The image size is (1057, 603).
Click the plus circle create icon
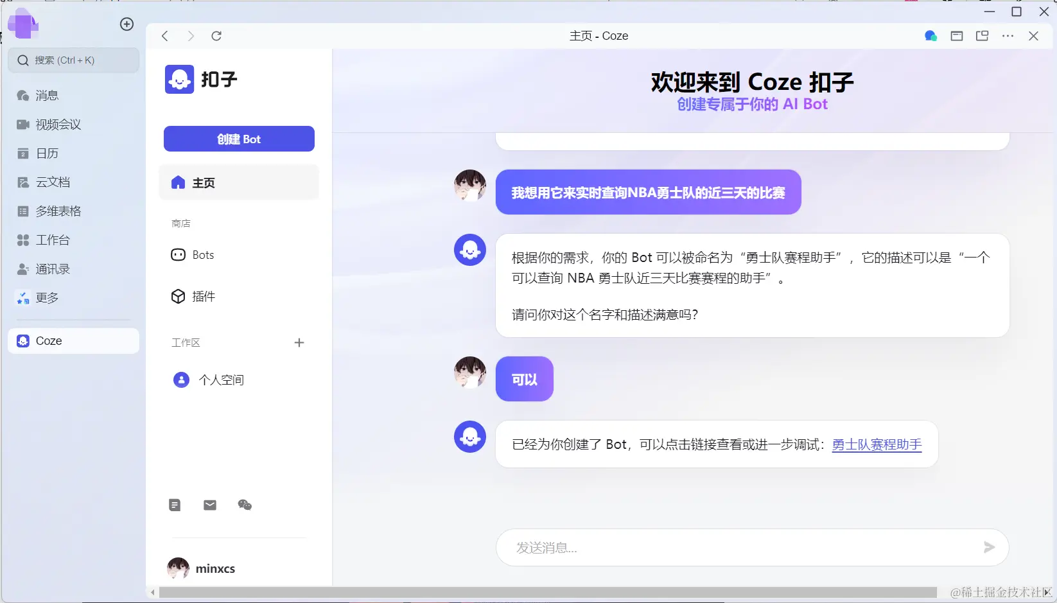point(127,24)
